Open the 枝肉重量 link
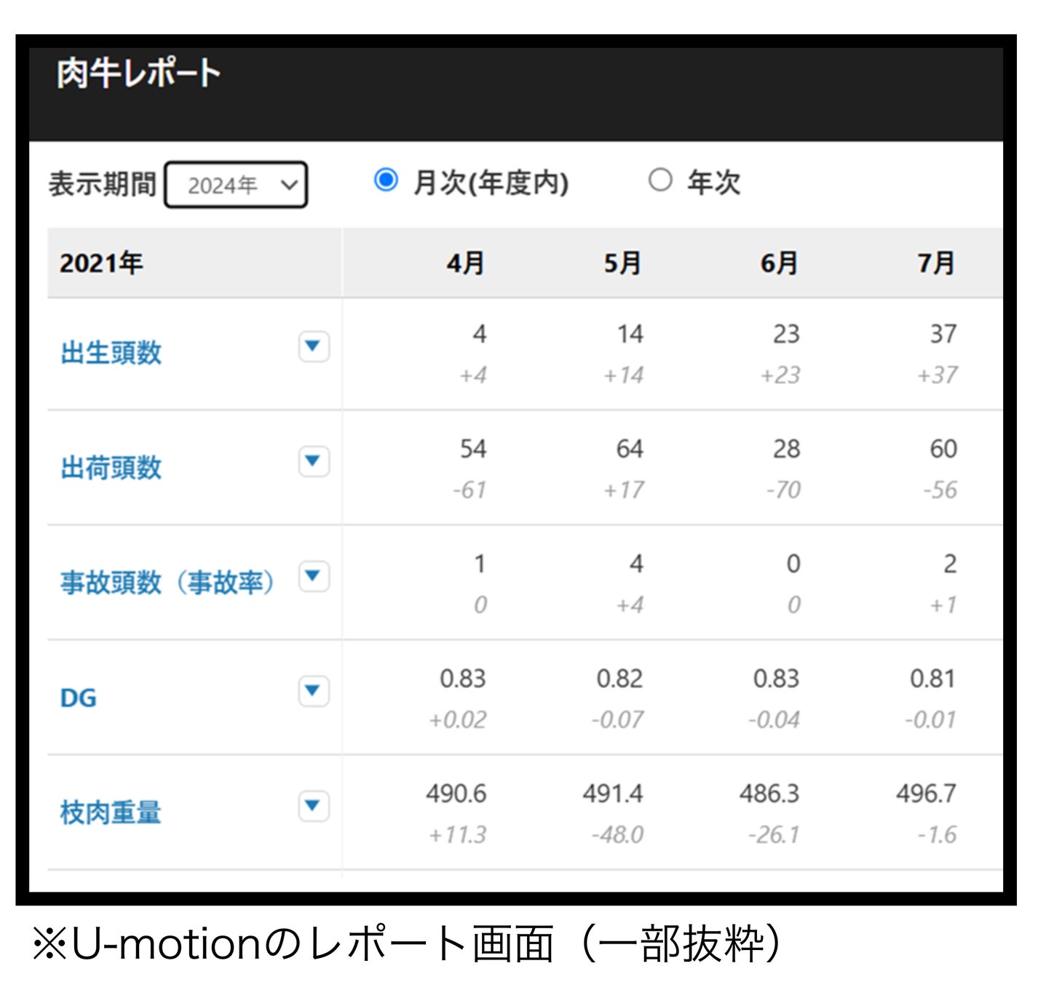Image resolution: width=1038 pixels, height=982 pixels. 111,813
